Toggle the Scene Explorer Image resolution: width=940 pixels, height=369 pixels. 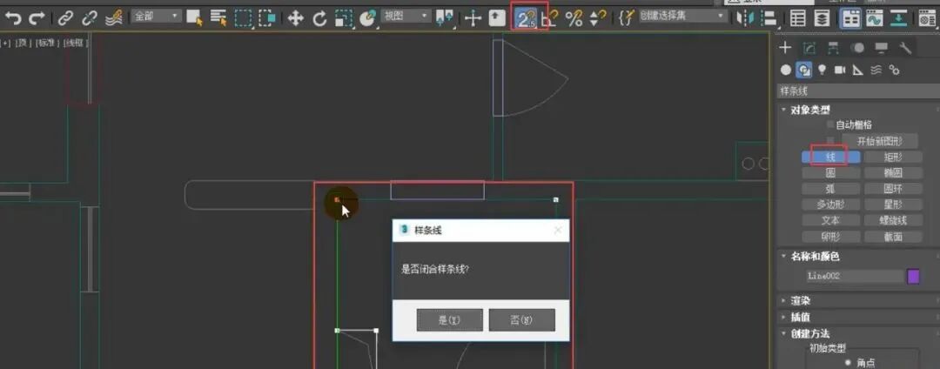click(x=797, y=18)
